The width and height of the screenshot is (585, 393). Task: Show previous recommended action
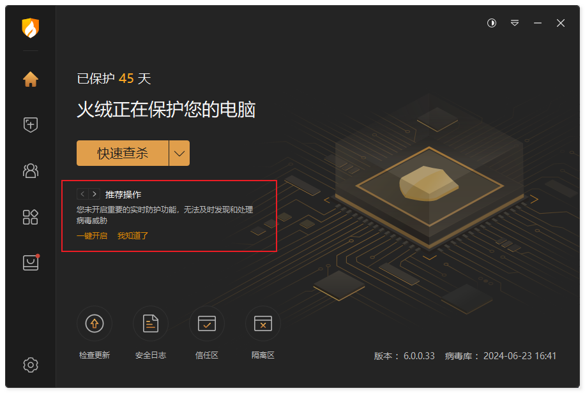[82, 194]
